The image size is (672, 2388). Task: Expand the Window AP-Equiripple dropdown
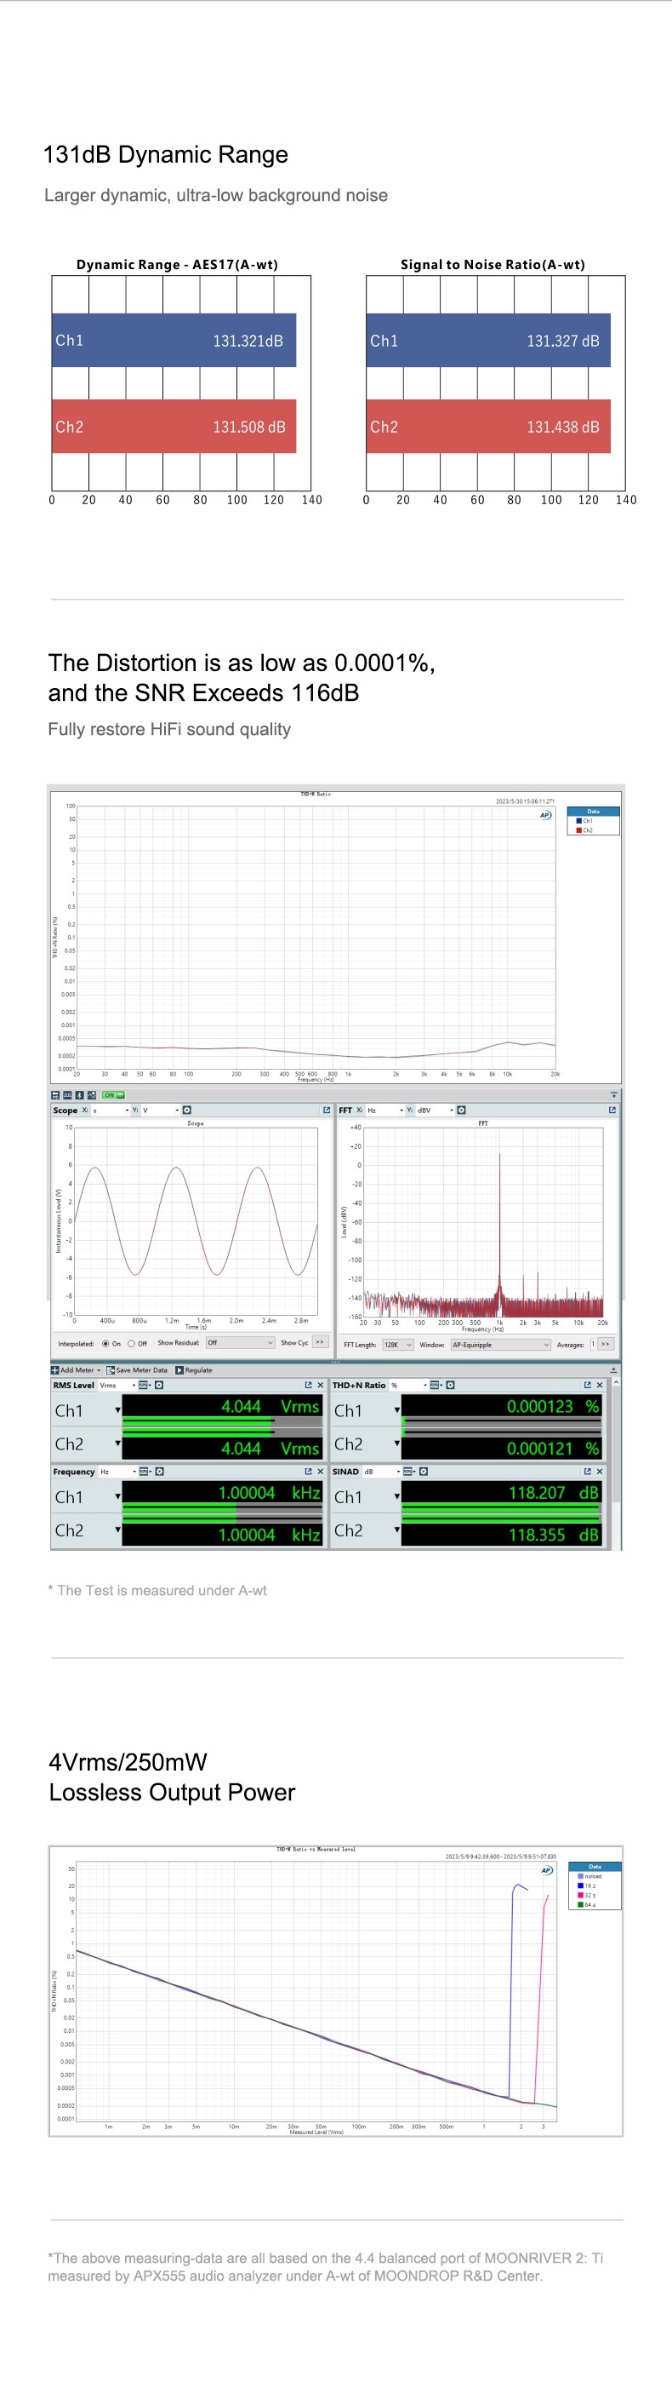(500, 1344)
